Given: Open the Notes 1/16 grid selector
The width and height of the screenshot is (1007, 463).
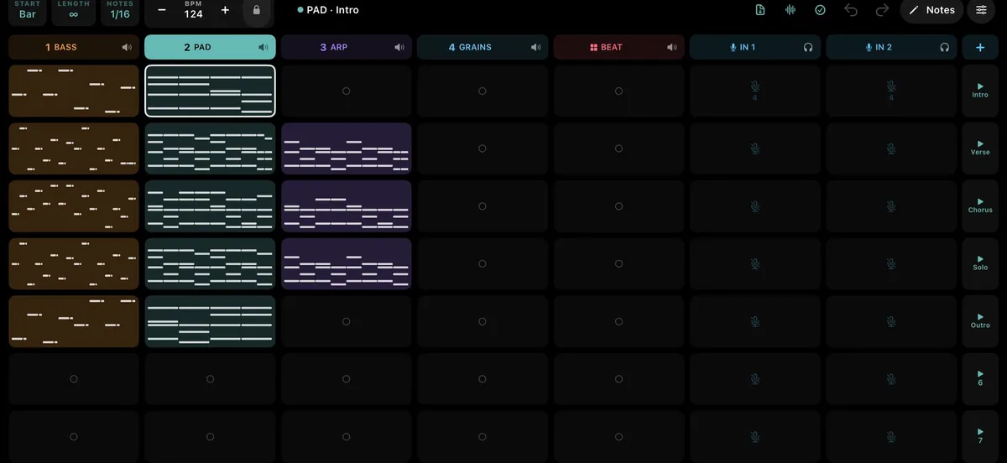Looking at the screenshot, I should click(120, 11).
